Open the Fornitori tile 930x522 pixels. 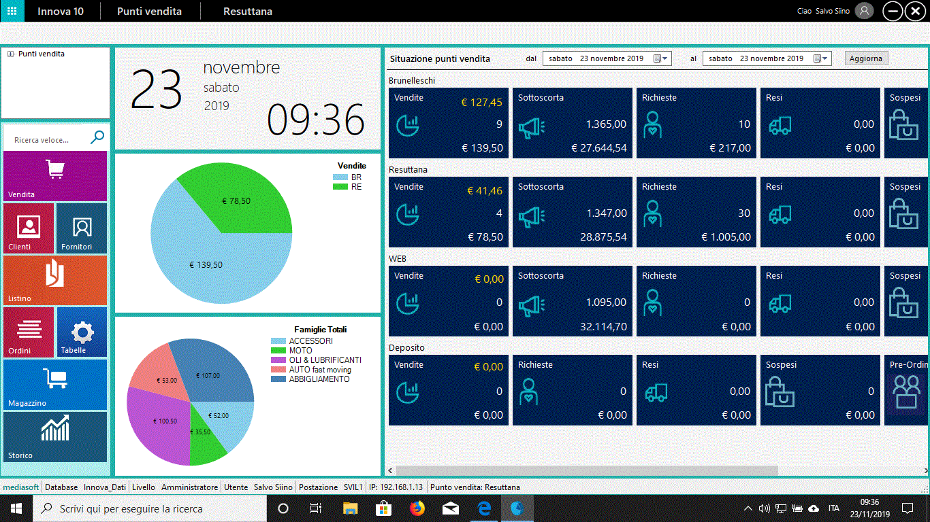82,228
